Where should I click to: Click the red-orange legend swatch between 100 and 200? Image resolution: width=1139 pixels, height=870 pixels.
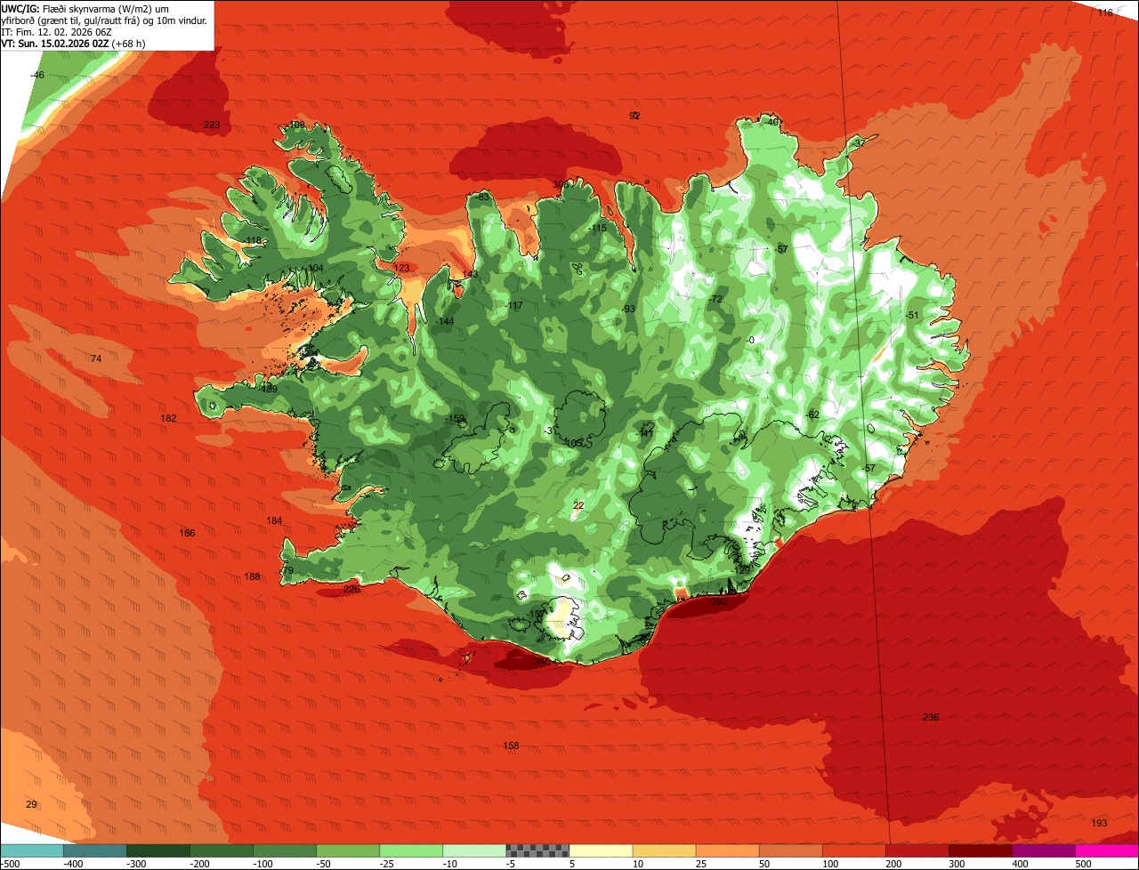[853, 850]
